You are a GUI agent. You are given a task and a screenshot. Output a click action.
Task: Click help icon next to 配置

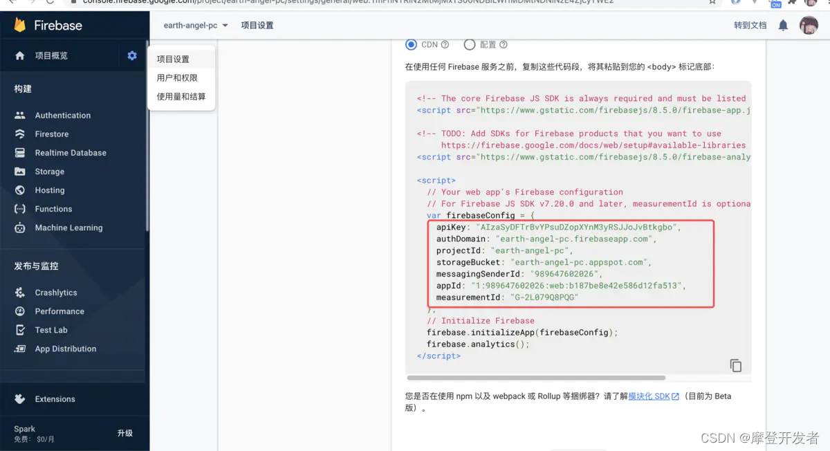click(x=504, y=44)
